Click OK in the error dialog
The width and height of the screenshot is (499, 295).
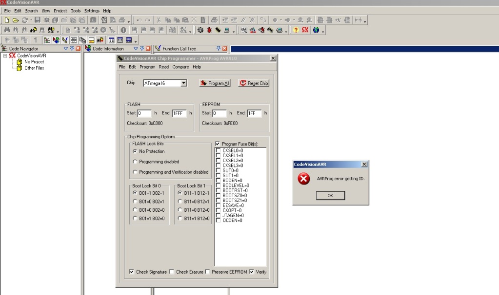coord(330,196)
